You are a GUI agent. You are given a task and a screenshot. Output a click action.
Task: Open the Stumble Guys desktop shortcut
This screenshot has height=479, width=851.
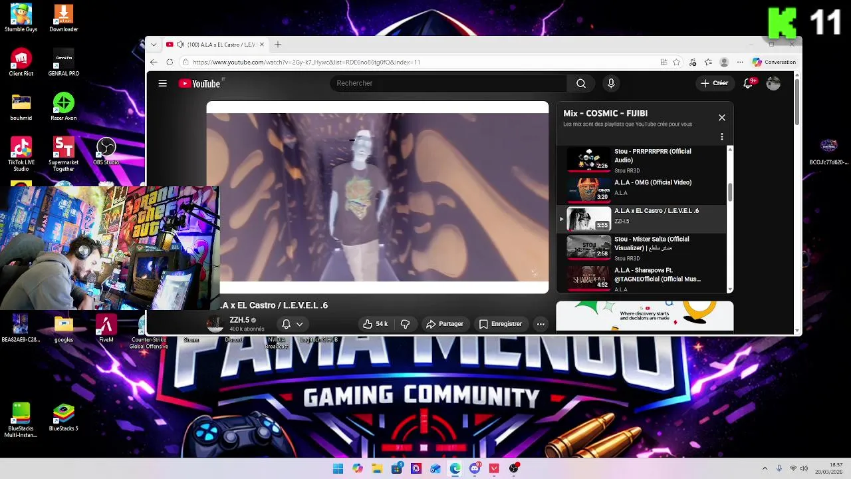click(21, 18)
